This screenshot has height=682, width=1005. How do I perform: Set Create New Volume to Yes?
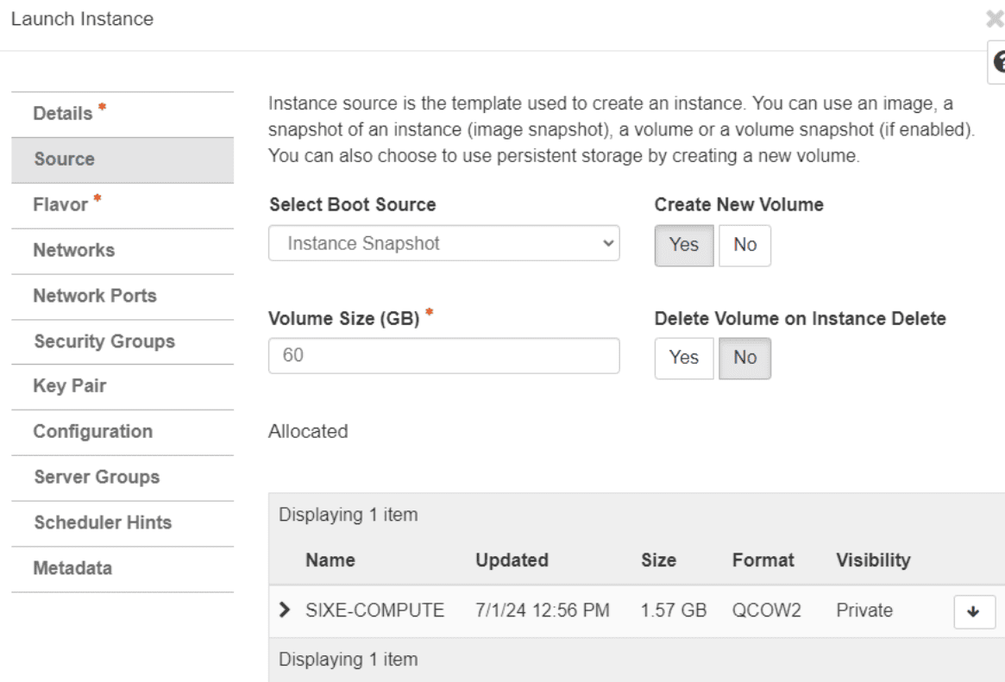[683, 245]
